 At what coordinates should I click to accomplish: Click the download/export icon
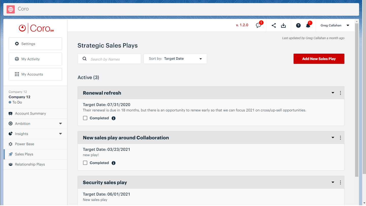pyautogui.click(x=283, y=25)
